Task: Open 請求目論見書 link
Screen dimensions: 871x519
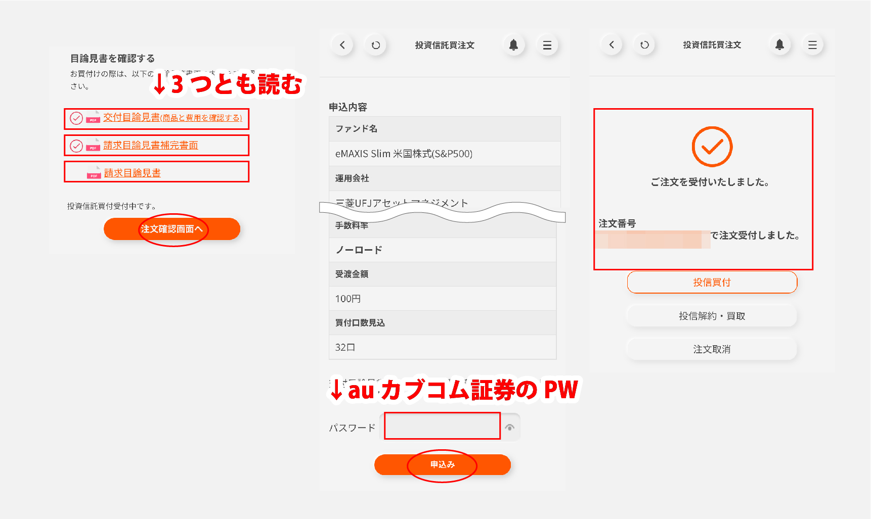Action: point(133,173)
